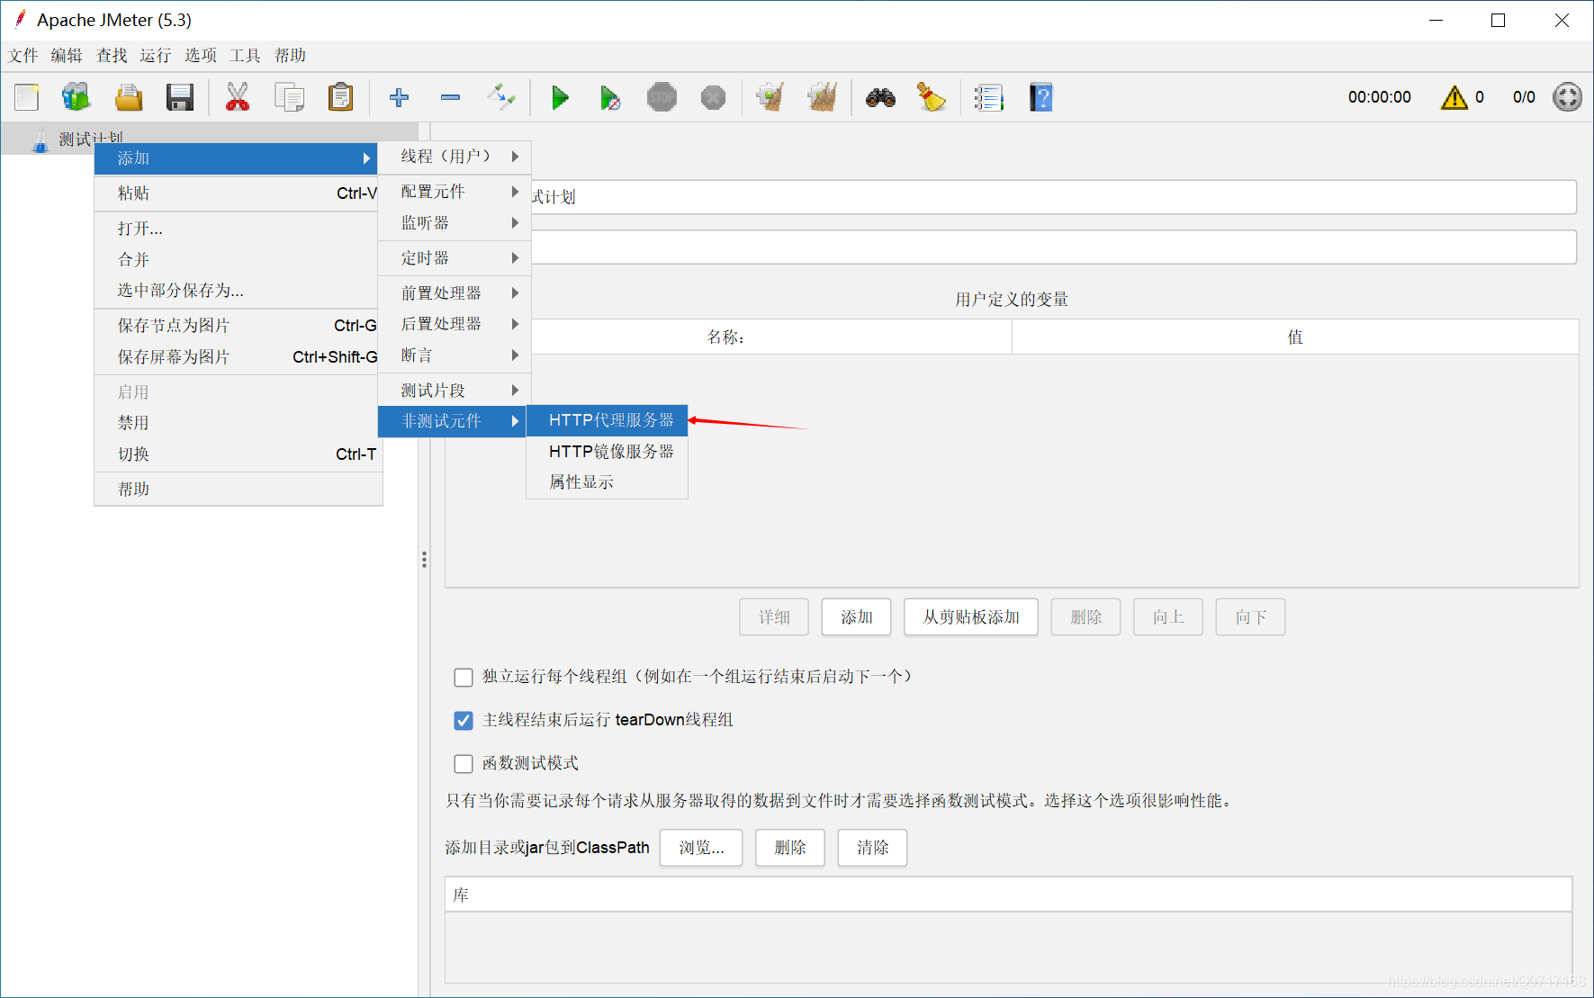The height and width of the screenshot is (998, 1594).
Task: Click the 添加 variable button
Action: tap(856, 617)
